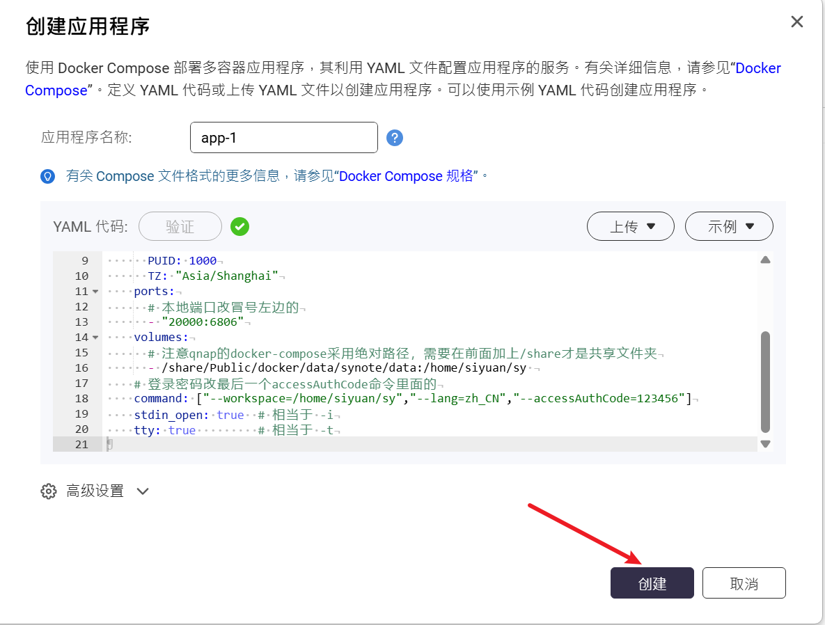Click the advanced settings gear icon
This screenshot has width=825, height=625.
pyautogui.click(x=48, y=491)
